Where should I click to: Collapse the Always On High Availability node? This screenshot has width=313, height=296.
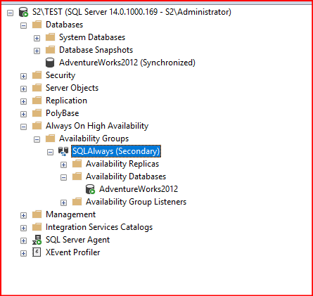[x=23, y=127]
